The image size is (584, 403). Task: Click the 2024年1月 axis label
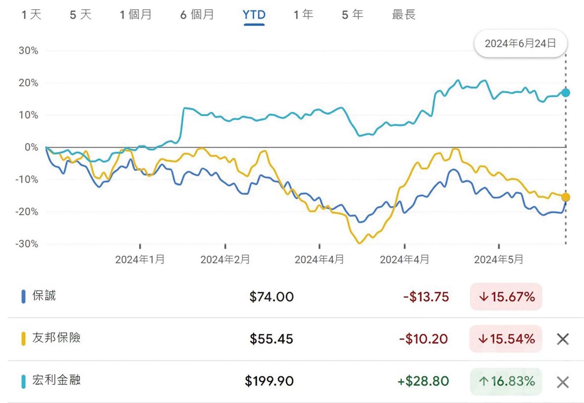point(140,260)
